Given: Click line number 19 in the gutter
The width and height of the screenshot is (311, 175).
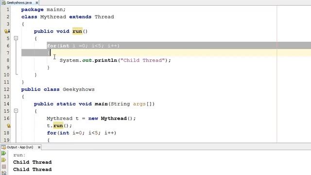Looking at the screenshot, I should [x=6, y=140].
